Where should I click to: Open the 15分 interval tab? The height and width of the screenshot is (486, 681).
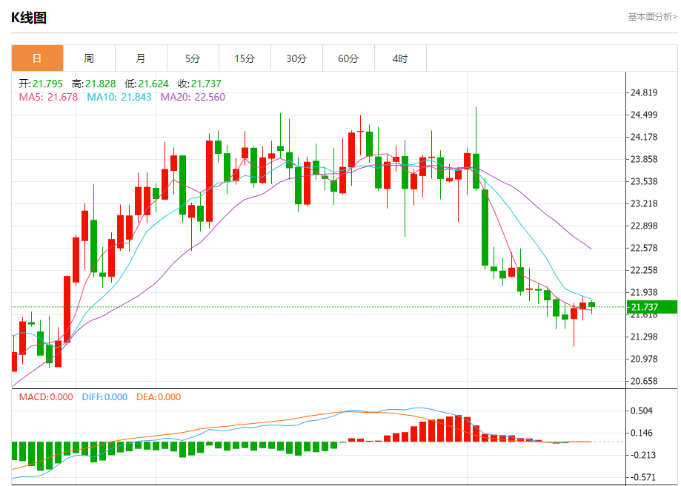[245, 58]
